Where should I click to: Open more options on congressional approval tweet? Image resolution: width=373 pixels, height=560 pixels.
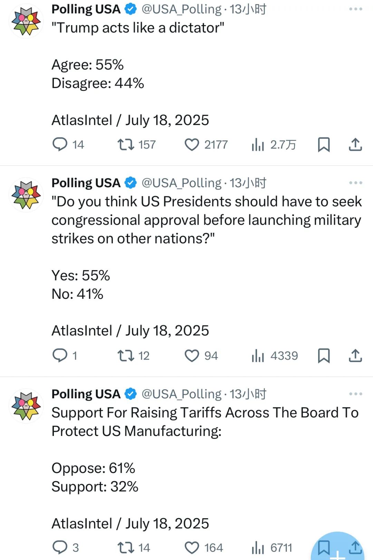pyautogui.click(x=355, y=183)
